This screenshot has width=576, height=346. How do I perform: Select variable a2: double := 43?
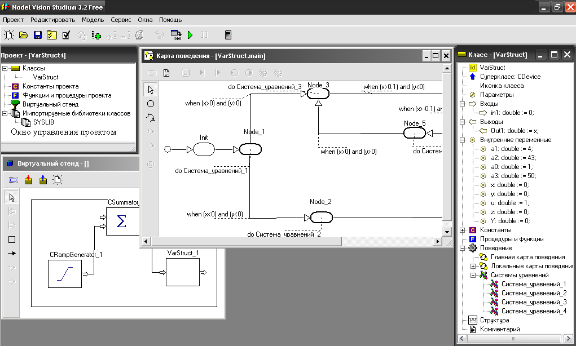[513, 158]
